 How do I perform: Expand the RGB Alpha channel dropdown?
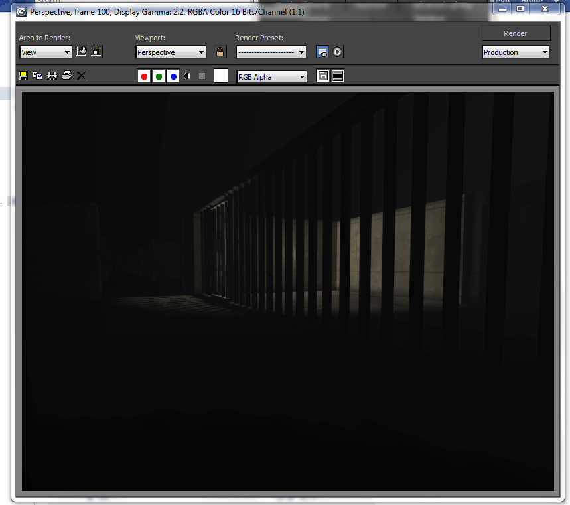[x=271, y=77]
